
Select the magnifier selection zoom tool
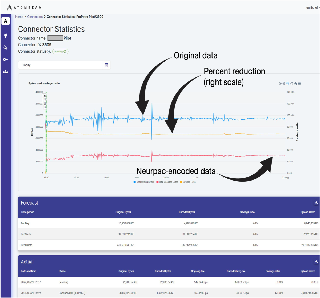coord(288,84)
